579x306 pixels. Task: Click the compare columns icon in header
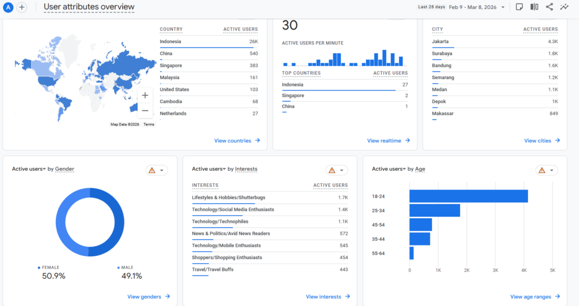click(x=534, y=7)
